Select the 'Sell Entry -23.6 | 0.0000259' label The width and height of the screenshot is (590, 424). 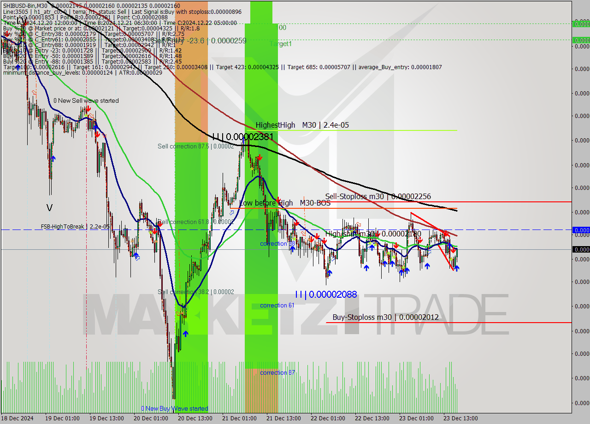click(x=199, y=41)
